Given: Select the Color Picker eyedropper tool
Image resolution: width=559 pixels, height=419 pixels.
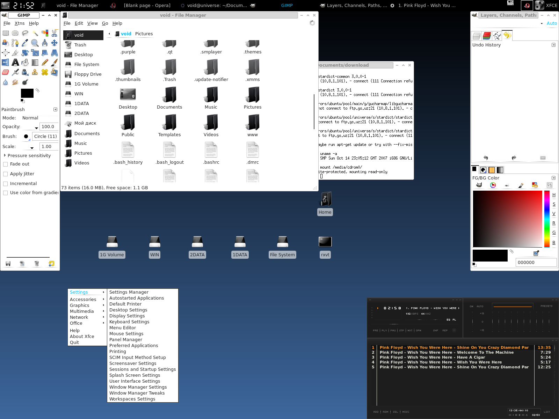Looking at the screenshot, I should point(25,43).
